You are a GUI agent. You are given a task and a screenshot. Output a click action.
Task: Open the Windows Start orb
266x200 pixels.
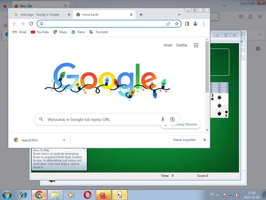(7, 195)
